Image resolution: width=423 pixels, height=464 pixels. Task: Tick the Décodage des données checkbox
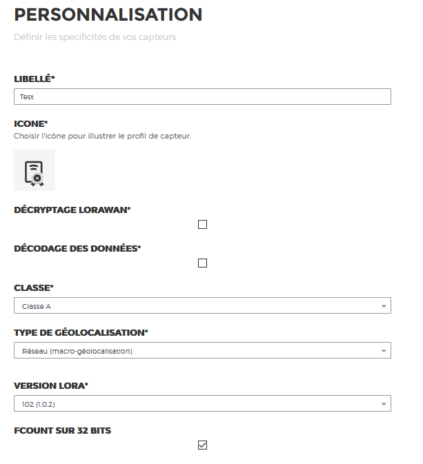tap(202, 263)
